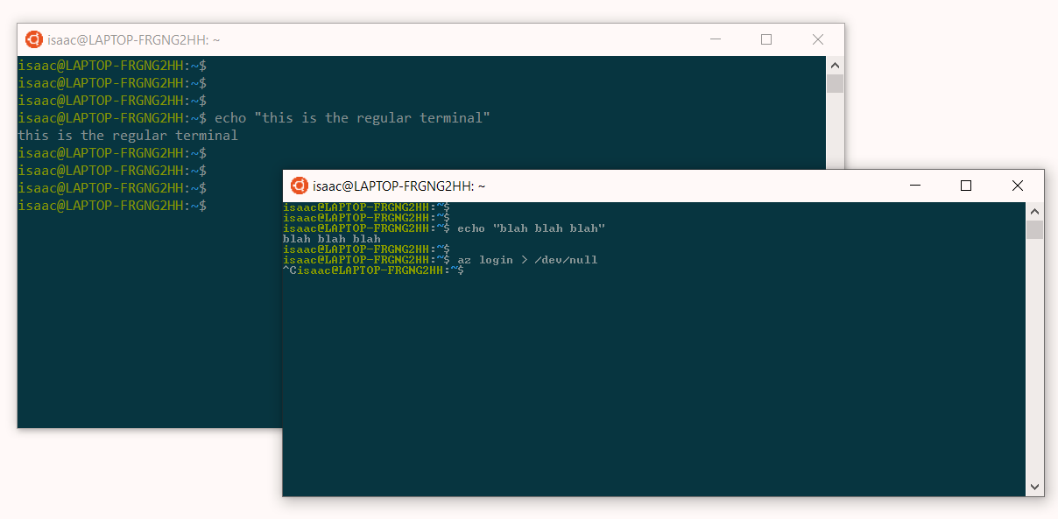Click the blah blah blah output text
1058x519 pixels.
[331, 238]
